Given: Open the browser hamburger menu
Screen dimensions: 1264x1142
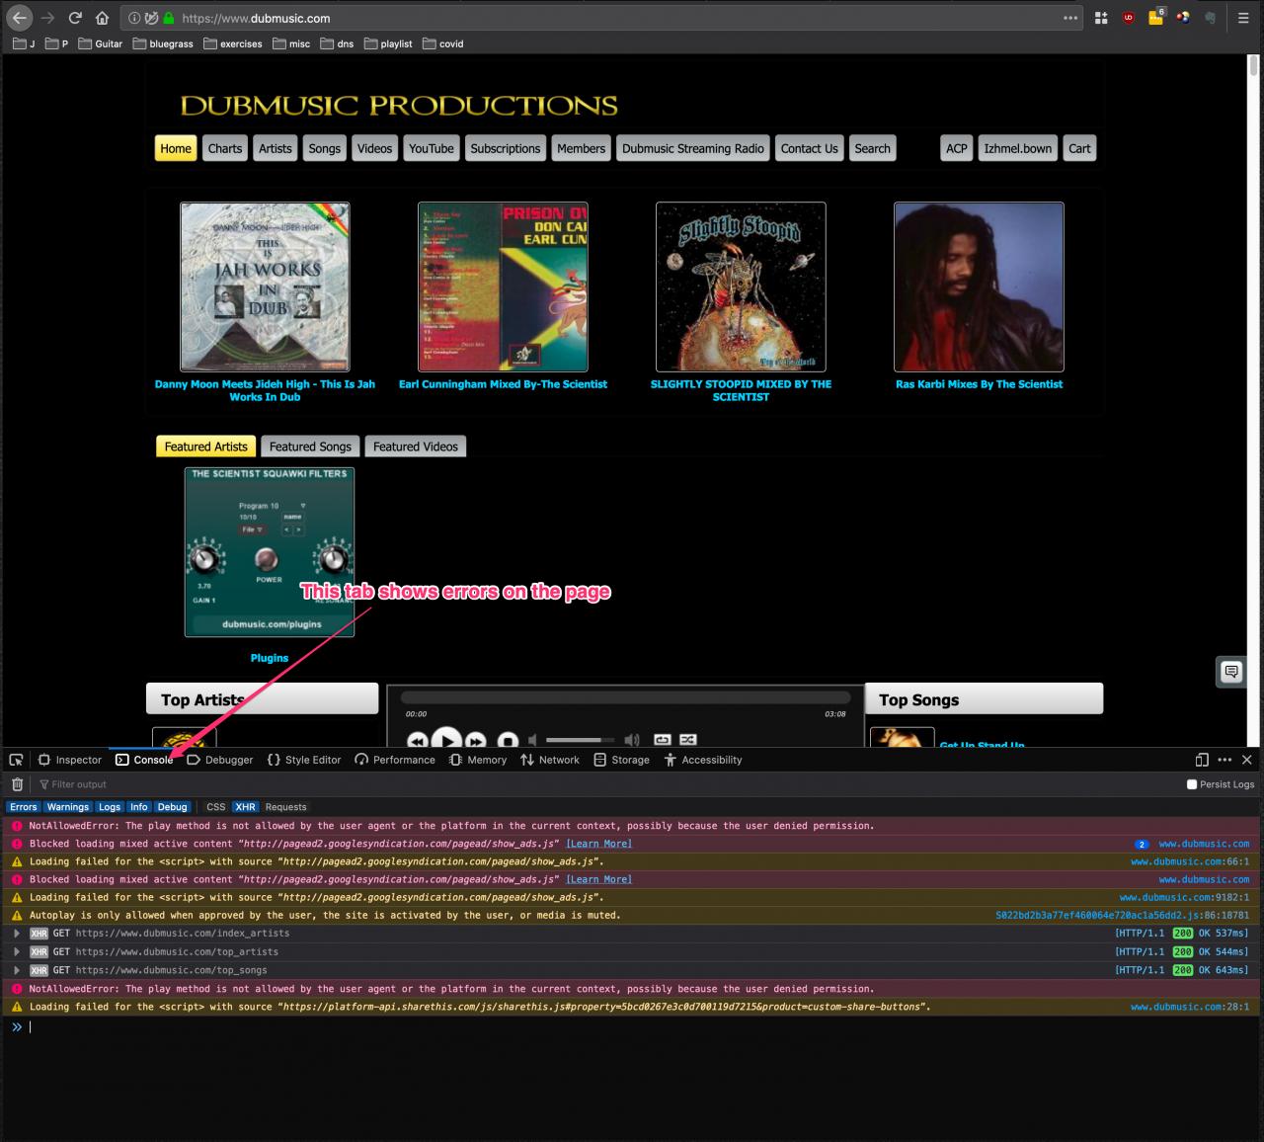Looking at the screenshot, I should (1243, 18).
